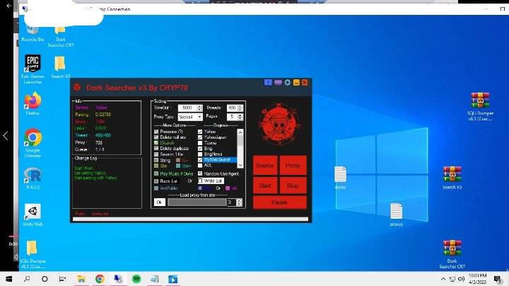Open the Windows Start menu
509x286 pixels.
coord(8,279)
